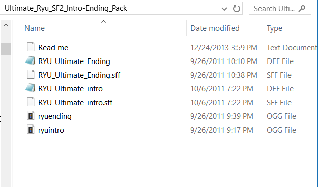318x187 pixels.
Task: Click the magnifier icon in the search box
Action: (302, 8)
